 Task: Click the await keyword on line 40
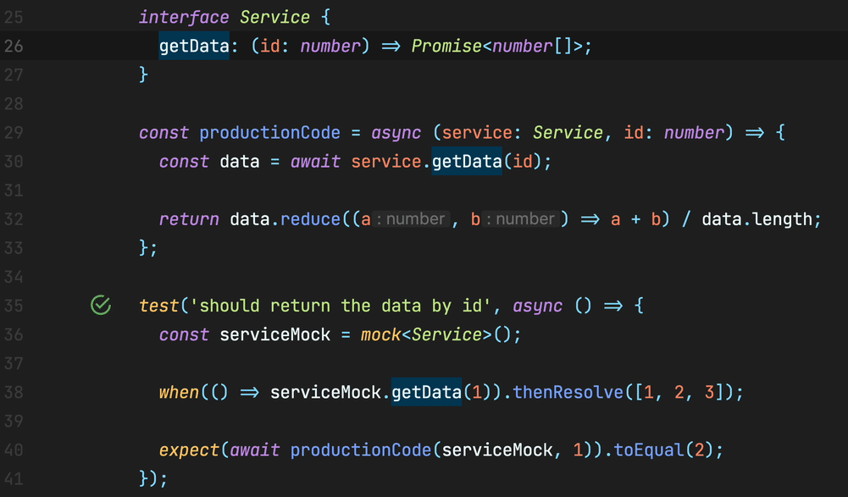click(x=254, y=450)
